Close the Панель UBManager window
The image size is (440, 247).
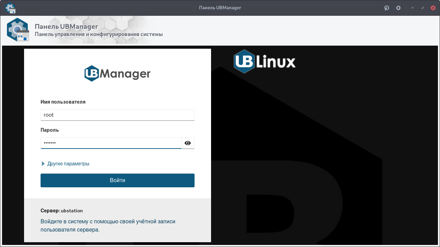(x=433, y=8)
